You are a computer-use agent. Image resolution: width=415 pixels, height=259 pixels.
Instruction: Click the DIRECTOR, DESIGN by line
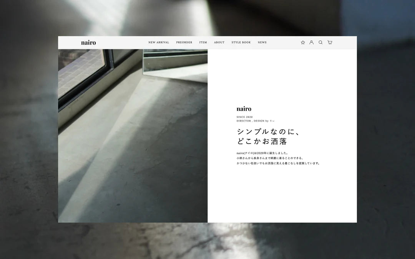(256, 121)
